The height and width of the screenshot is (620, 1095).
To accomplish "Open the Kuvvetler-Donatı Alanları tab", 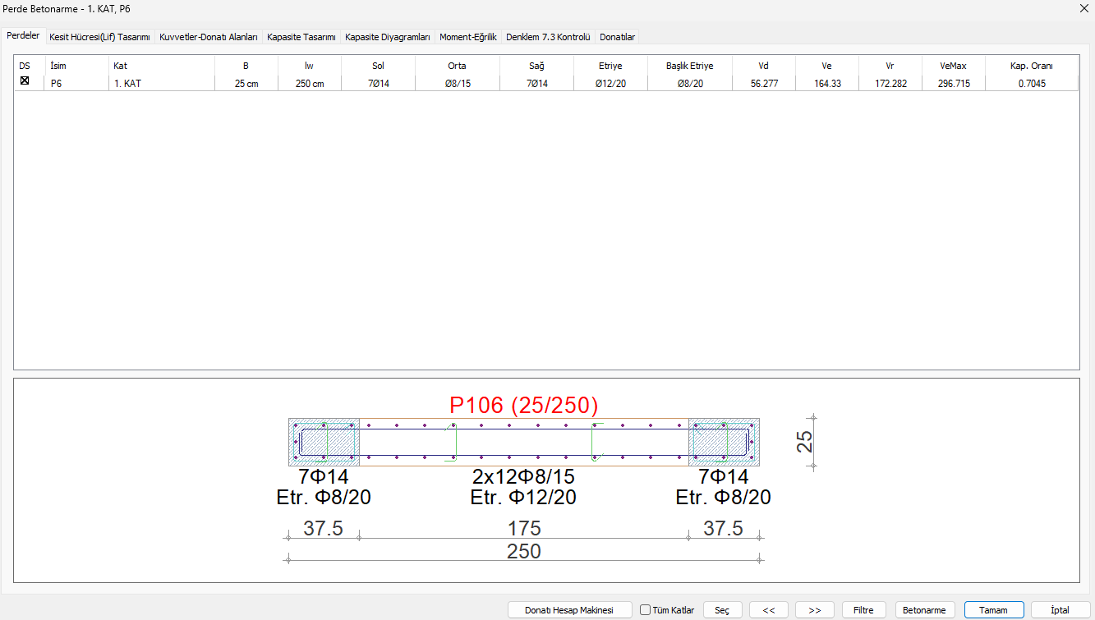I will (209, 37).
